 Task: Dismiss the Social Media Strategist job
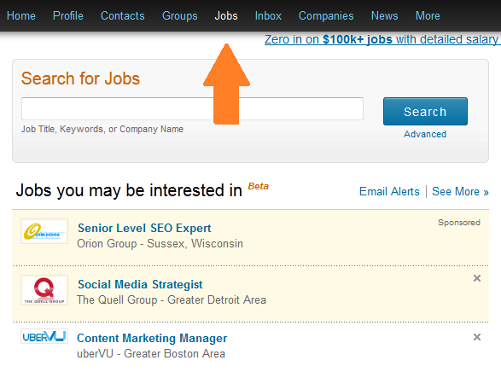pos(477,278)
